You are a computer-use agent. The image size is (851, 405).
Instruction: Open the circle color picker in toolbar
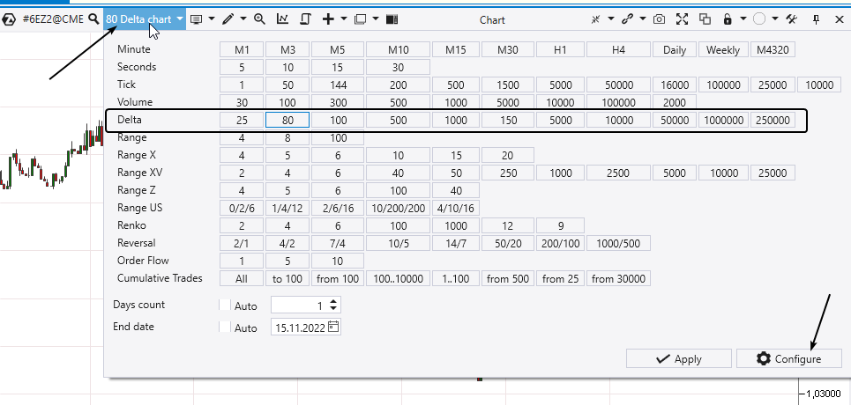point(759,18)
